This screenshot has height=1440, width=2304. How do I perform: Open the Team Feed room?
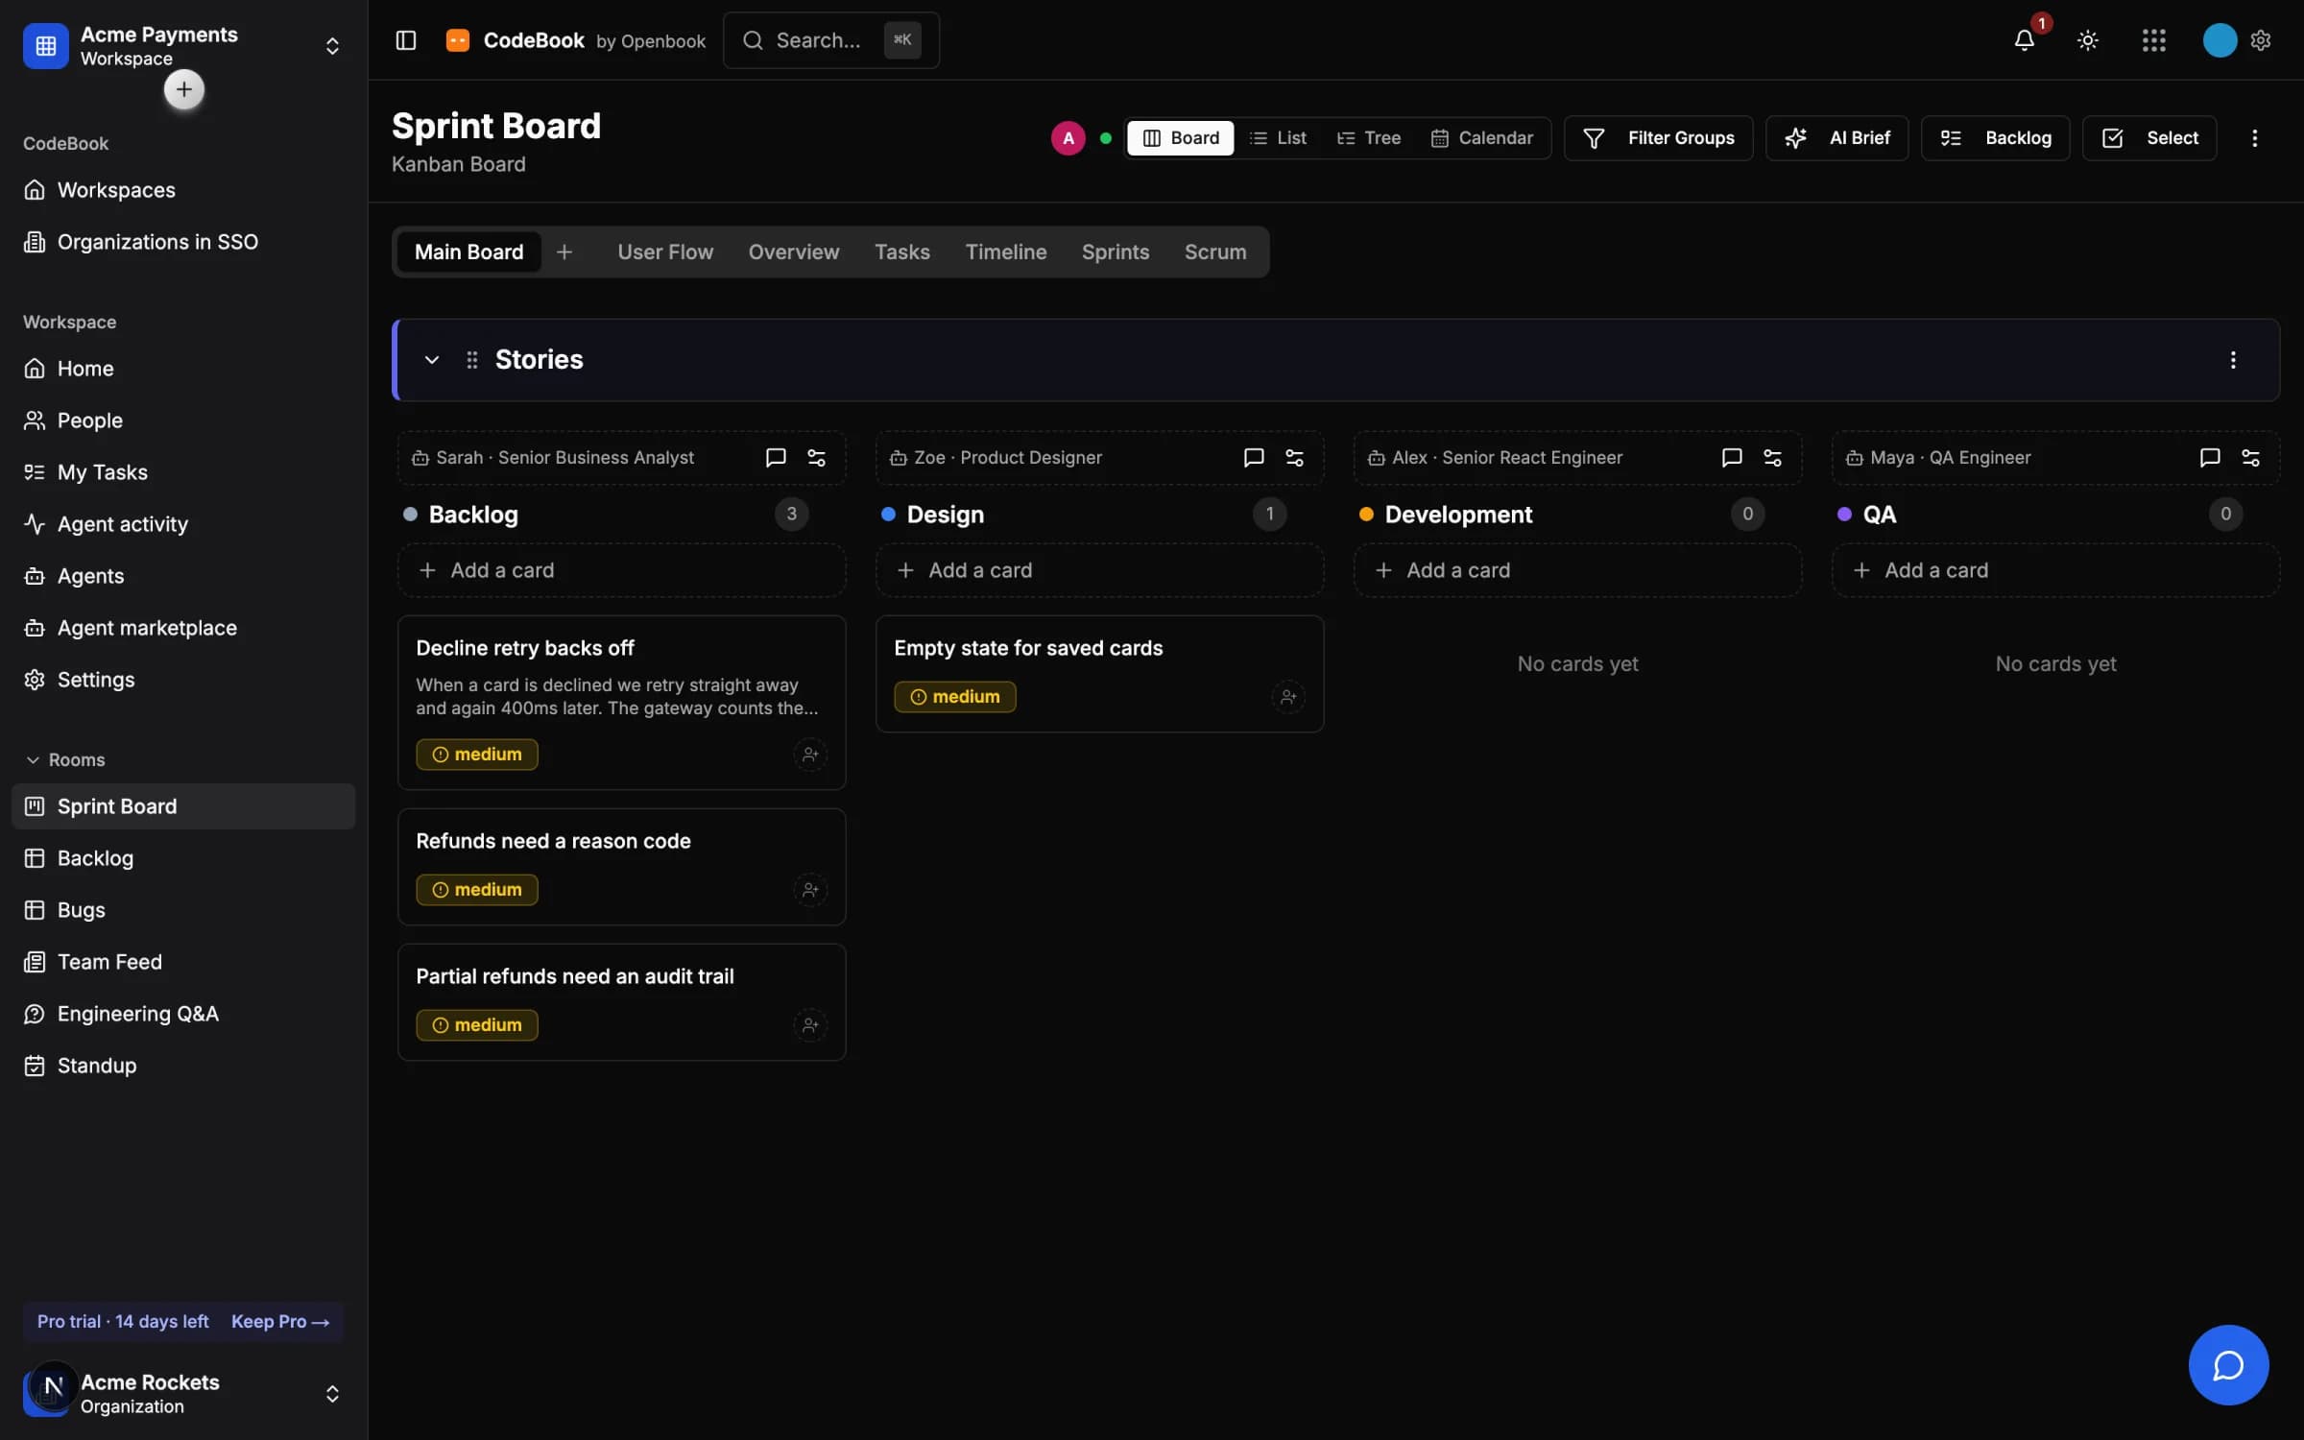pos(182,962)
